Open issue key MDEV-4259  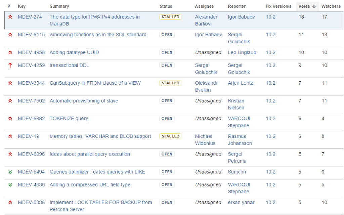pos(31,66)
